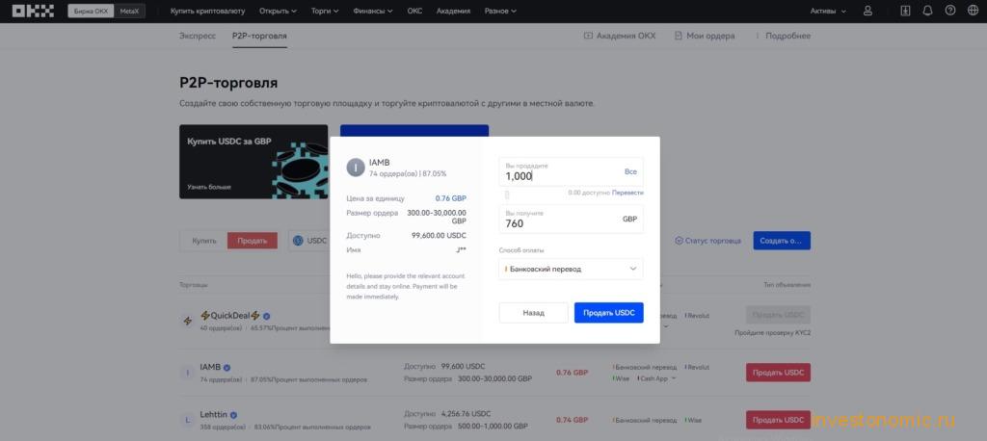Click Продать USDC in the dialog
The image size is (987, 441).
(609, 313)
